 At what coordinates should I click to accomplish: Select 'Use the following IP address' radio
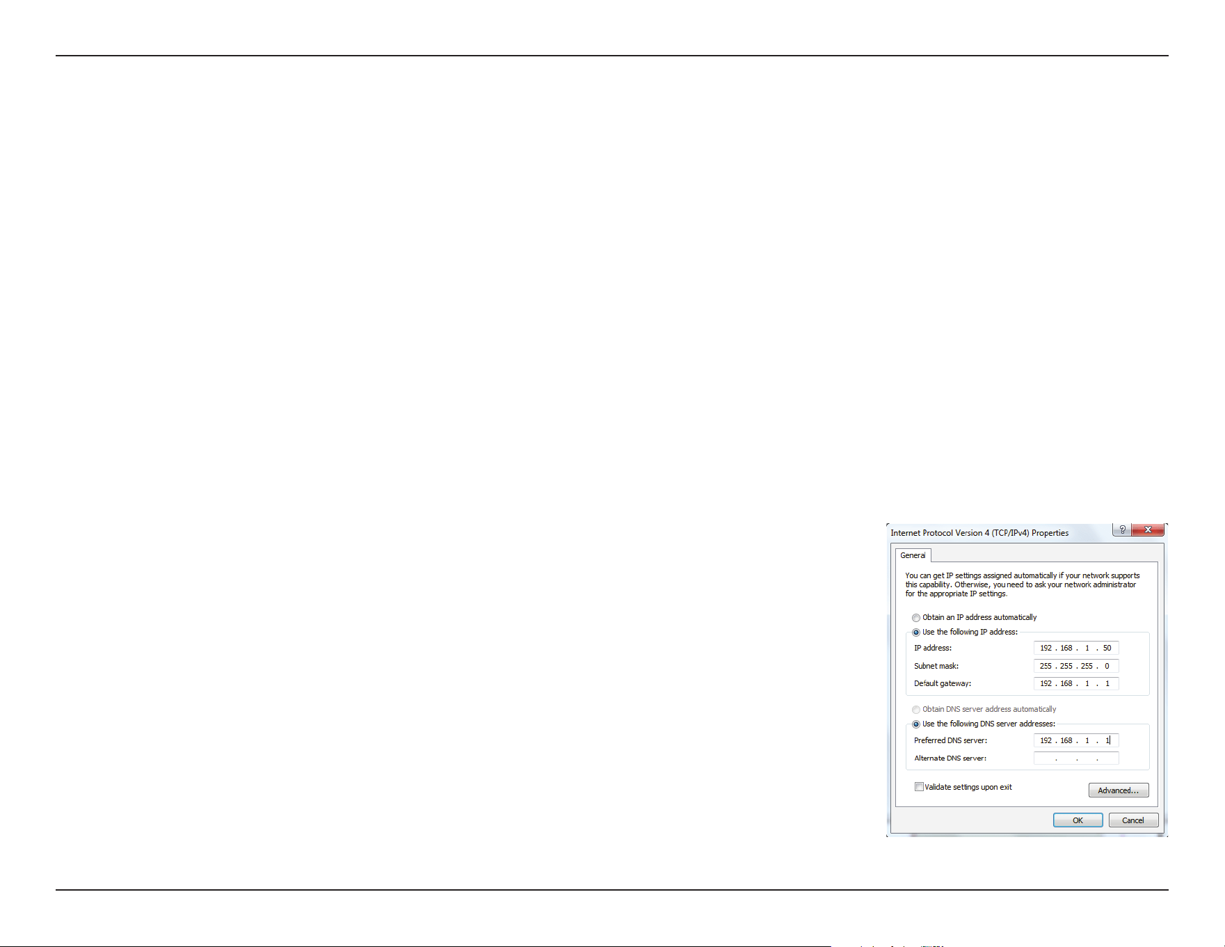[x=916, y=632]
